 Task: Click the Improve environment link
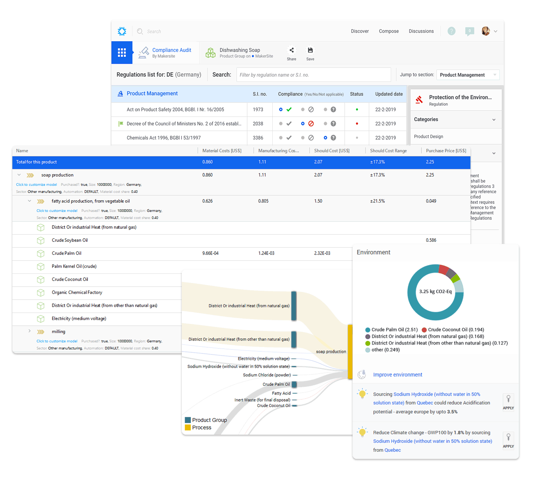(x=398, y=375)
